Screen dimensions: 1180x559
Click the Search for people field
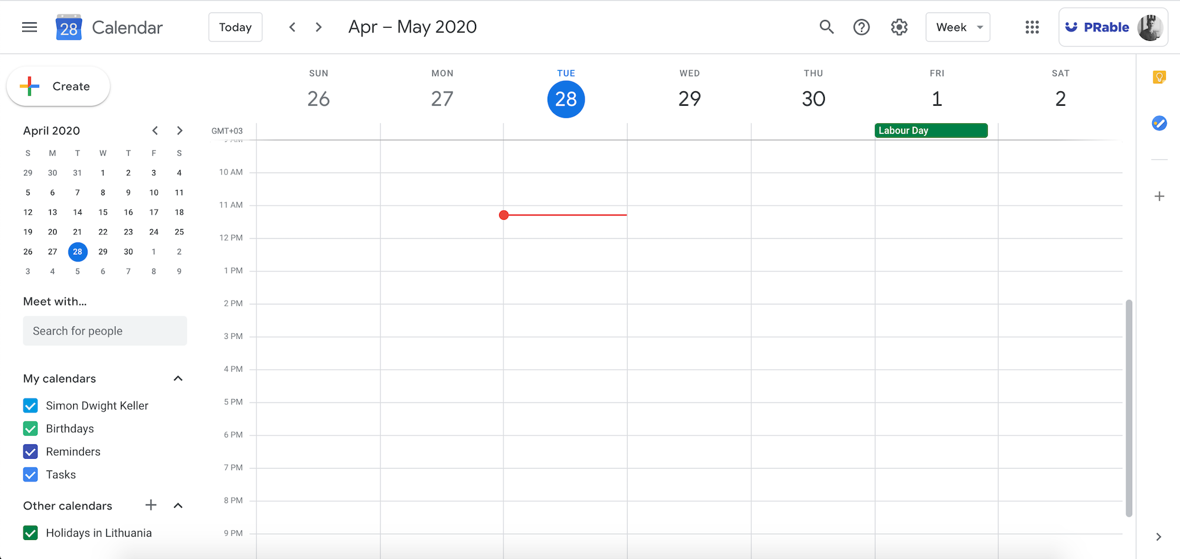105,331
